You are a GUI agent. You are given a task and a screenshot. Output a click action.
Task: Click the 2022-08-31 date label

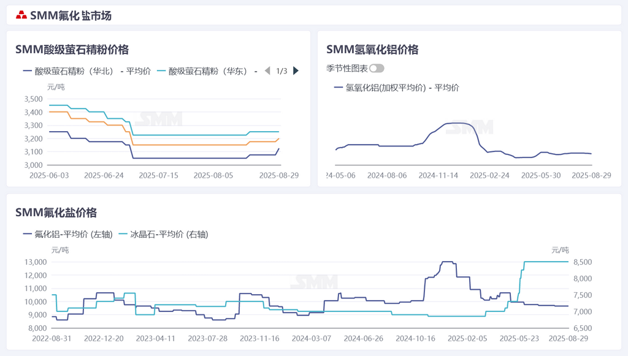click(x=52, y=338)
